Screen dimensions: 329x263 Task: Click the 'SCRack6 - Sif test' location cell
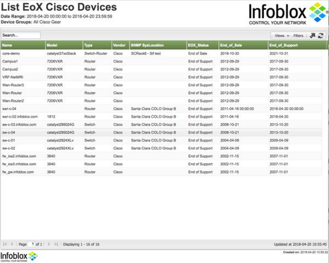[x=146, y=54]
